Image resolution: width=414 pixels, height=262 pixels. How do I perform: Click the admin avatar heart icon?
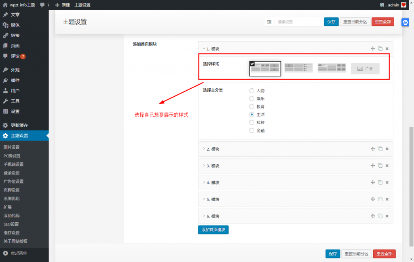(403, 5)
